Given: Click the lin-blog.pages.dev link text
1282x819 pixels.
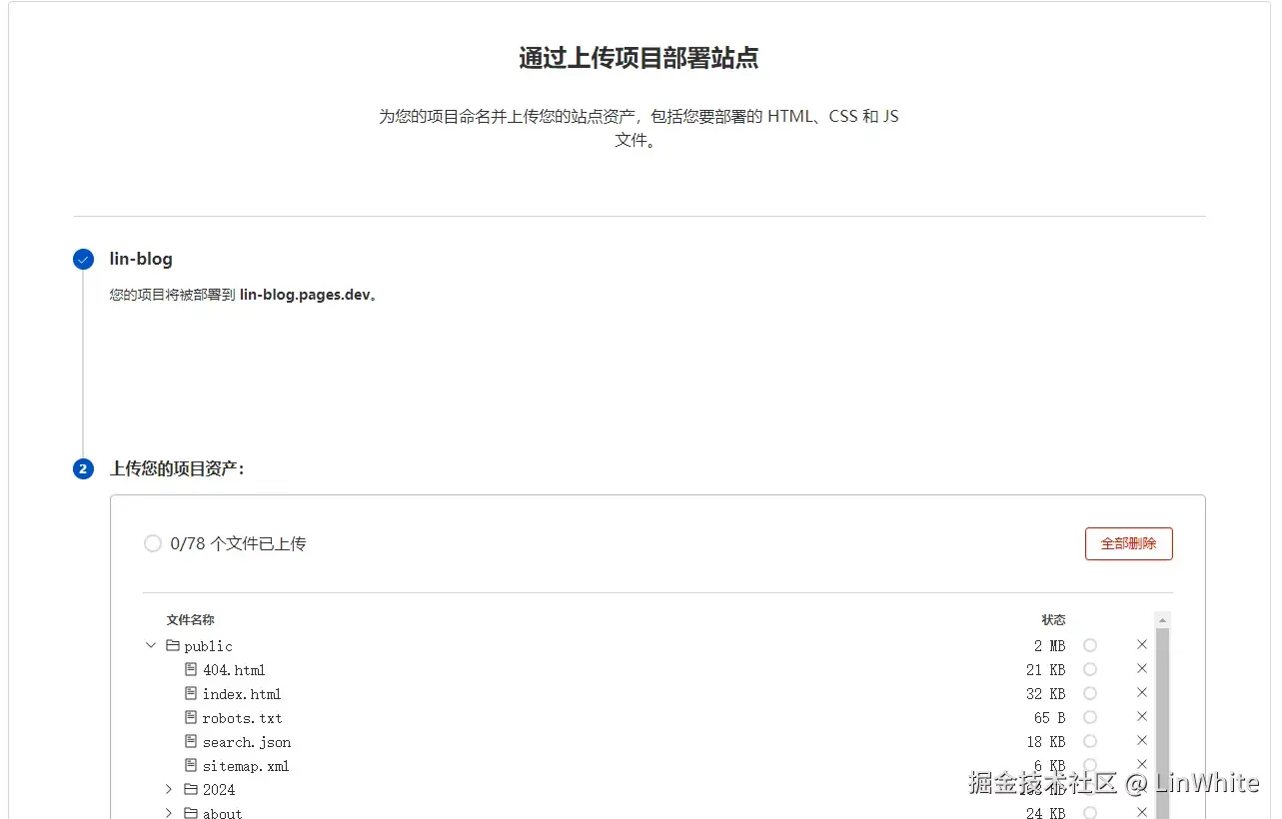Looking at the screenshot, I should pyautogui.click(x=309, y=295).
